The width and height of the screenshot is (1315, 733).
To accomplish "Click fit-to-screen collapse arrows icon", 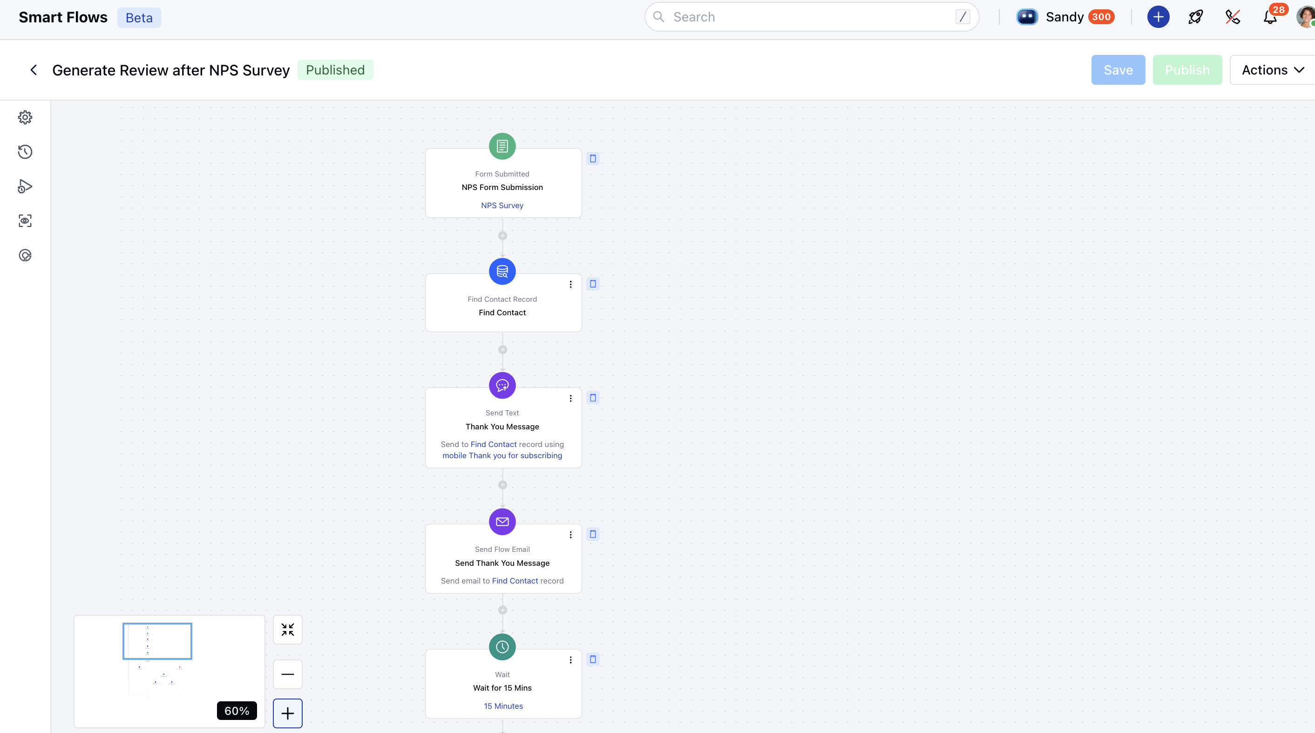I will [287, 629].
